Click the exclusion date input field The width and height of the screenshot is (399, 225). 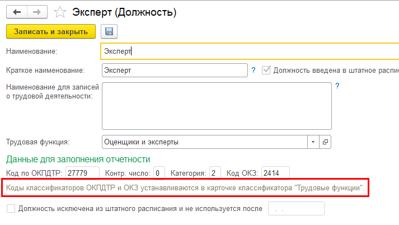(x=296, y=209)
